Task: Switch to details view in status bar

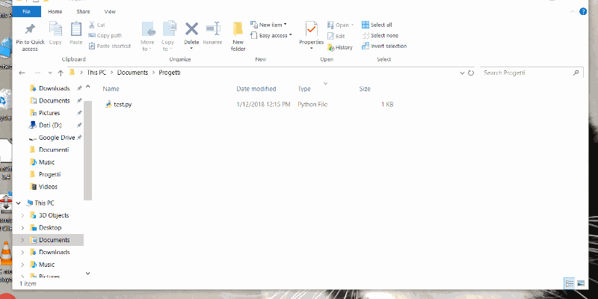Action: click(x=570, y=283)
